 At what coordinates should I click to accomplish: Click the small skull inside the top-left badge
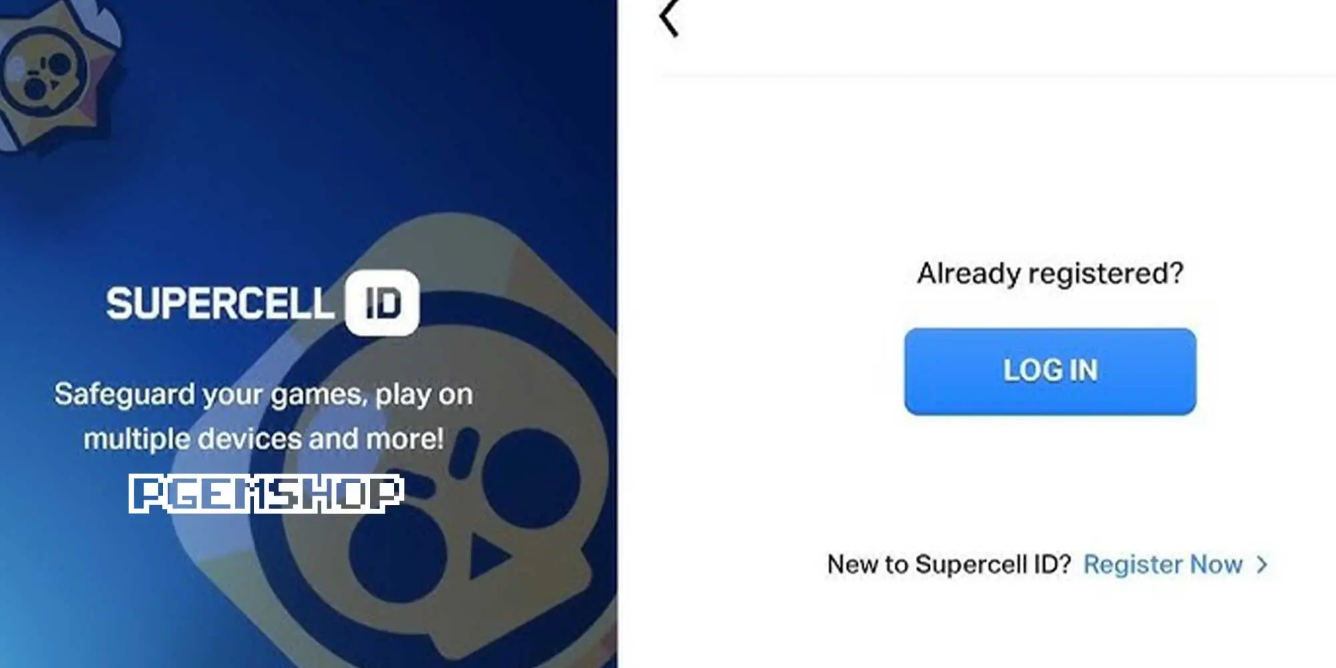click(x=41, y=73)
